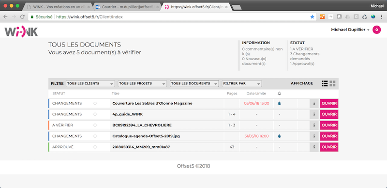Switch to list view display
387x188 pixels.
point(325,84)
